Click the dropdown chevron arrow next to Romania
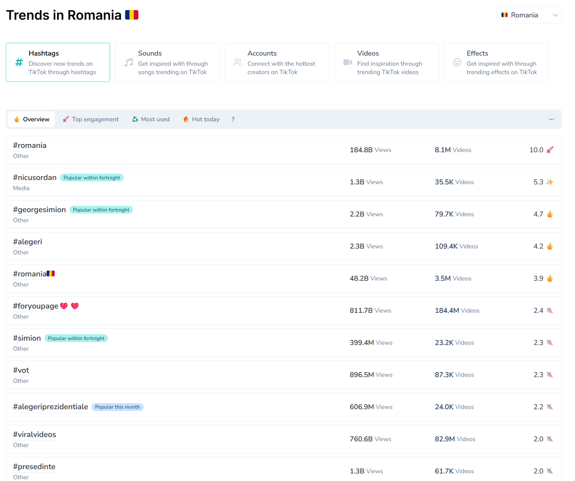 pos(555,15)
